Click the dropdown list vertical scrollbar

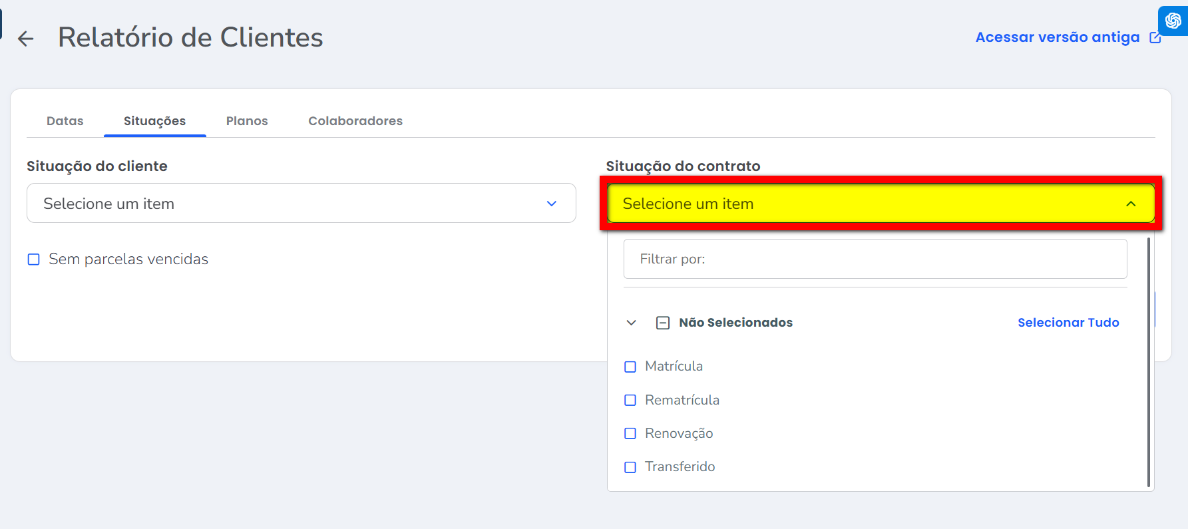(1149, 363)
